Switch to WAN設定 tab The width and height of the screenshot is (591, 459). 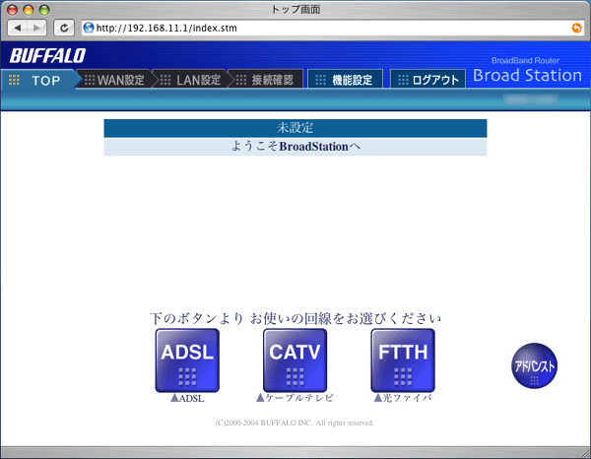114,80
